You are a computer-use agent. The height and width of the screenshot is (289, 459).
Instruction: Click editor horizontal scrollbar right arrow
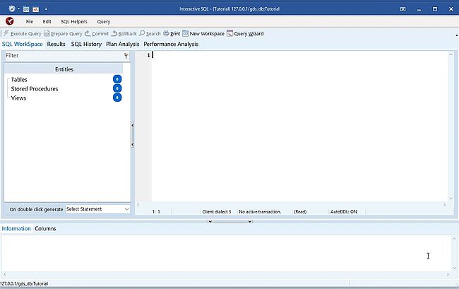coord(445,205)
